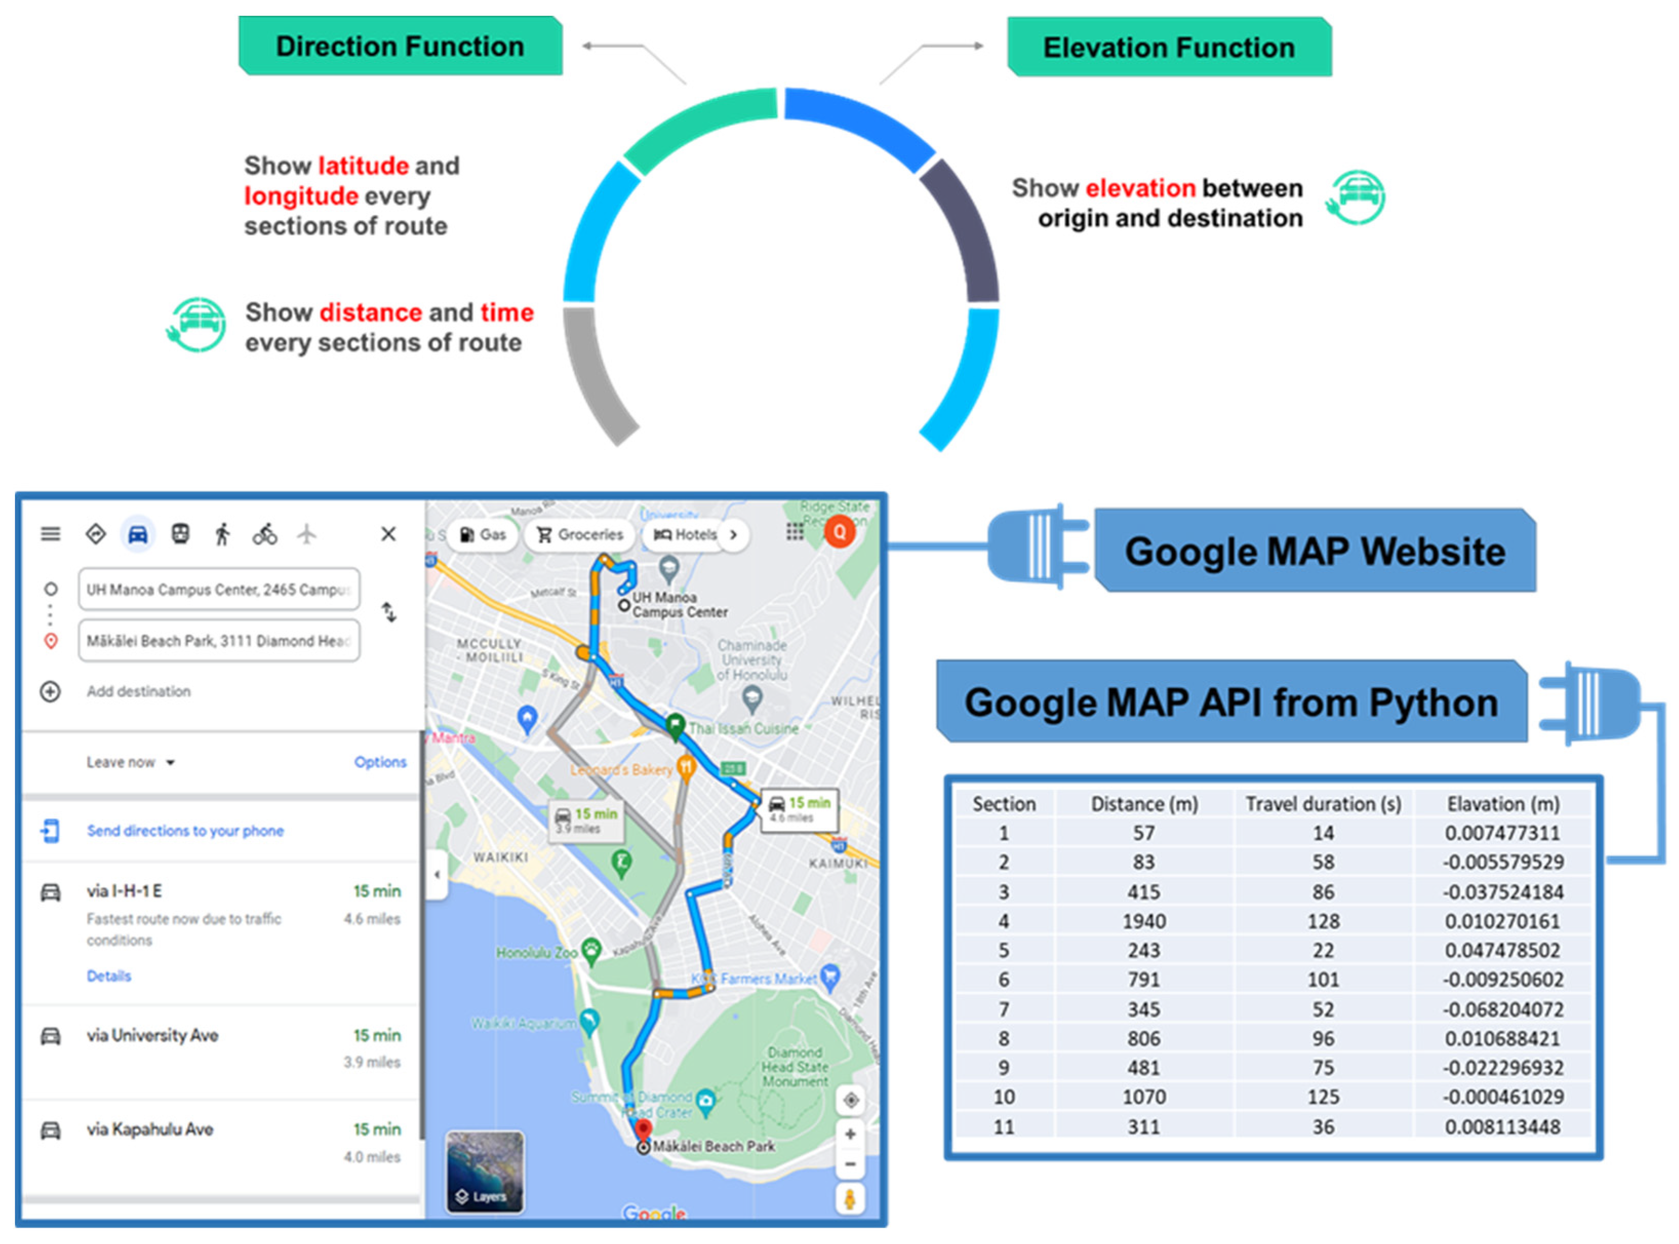Select the walking travel mode icon
The width and height of the screenshot is (1679, 1244).
tap(222, 534)
